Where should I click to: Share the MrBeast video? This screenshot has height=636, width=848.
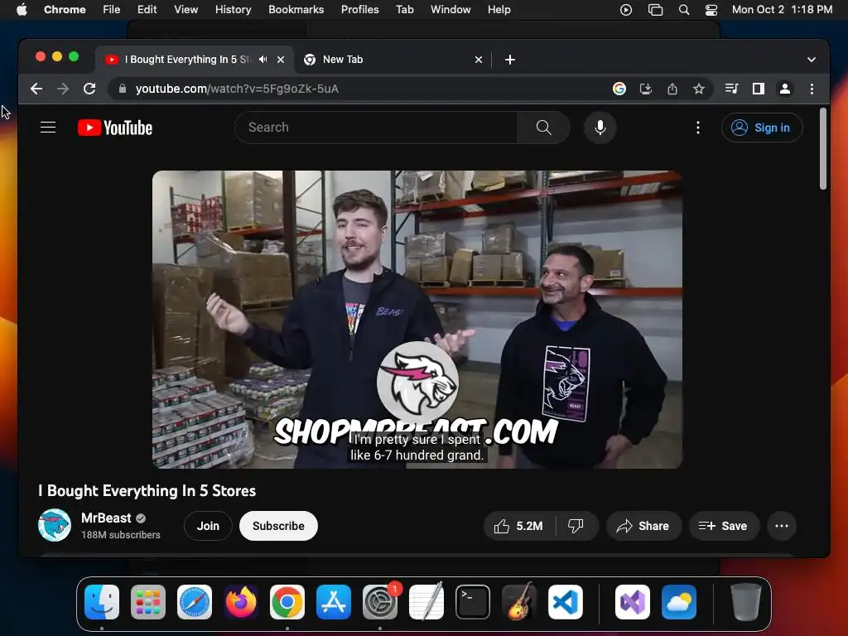[x=643, y=526]
